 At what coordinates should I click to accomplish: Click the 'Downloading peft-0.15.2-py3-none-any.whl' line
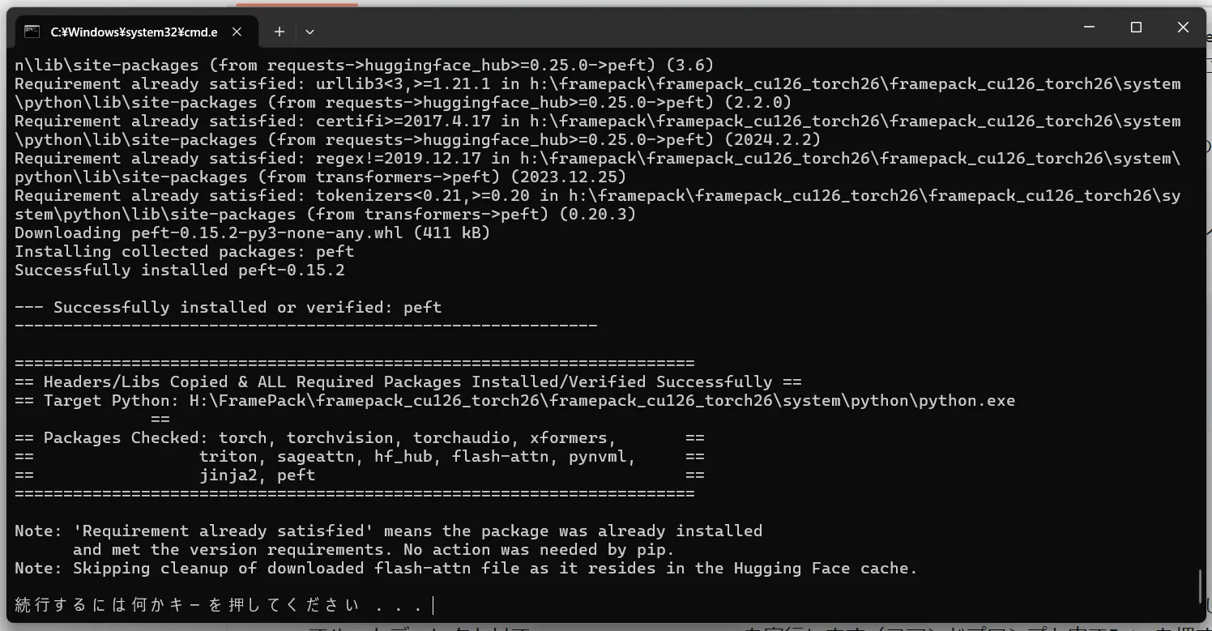tap(253, 232)
